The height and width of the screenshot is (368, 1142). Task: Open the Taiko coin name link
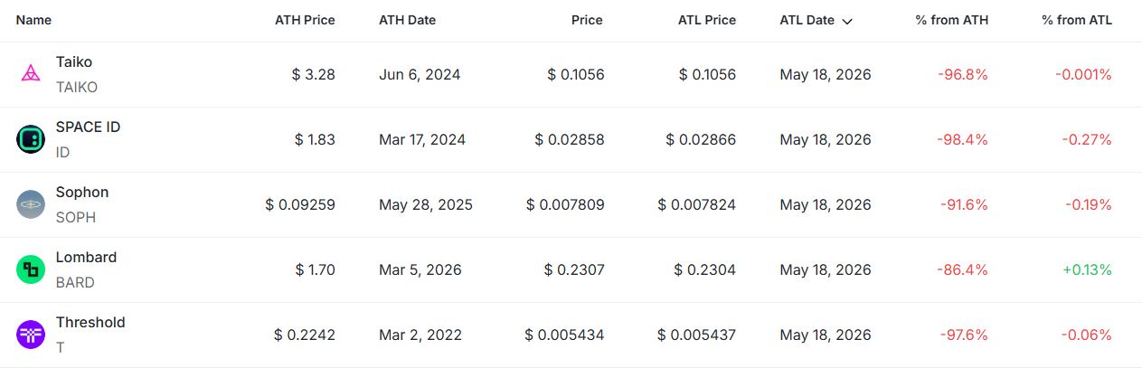74,62
